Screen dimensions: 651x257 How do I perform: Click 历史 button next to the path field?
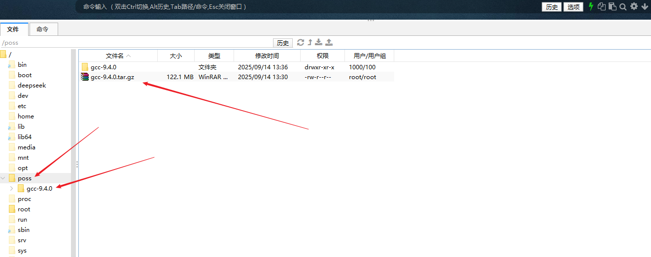pyautogui.click(x=283, y=43)
